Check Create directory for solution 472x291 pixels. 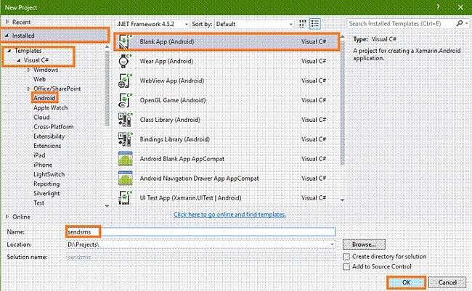[x=346, y=257]
